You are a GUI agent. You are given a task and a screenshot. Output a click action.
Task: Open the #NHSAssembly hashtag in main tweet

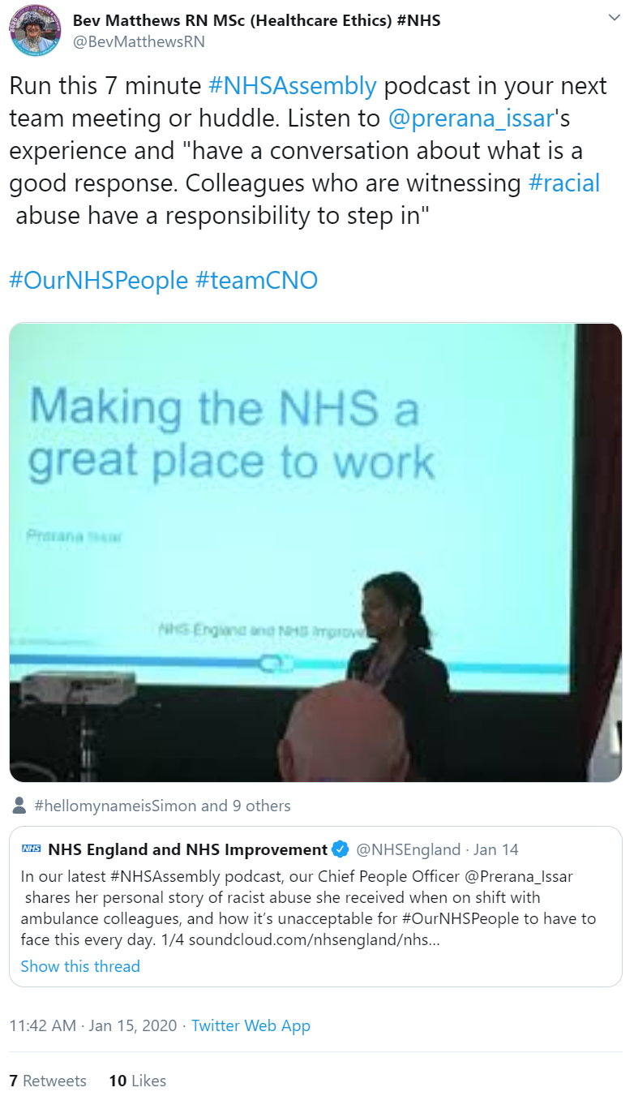coord(293,85)
